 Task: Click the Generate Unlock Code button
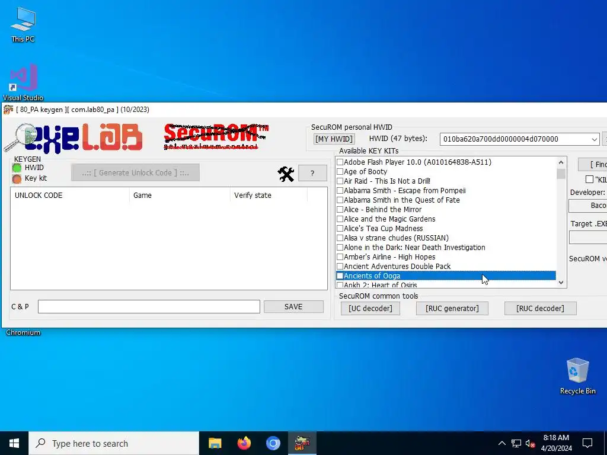point(136,172)
